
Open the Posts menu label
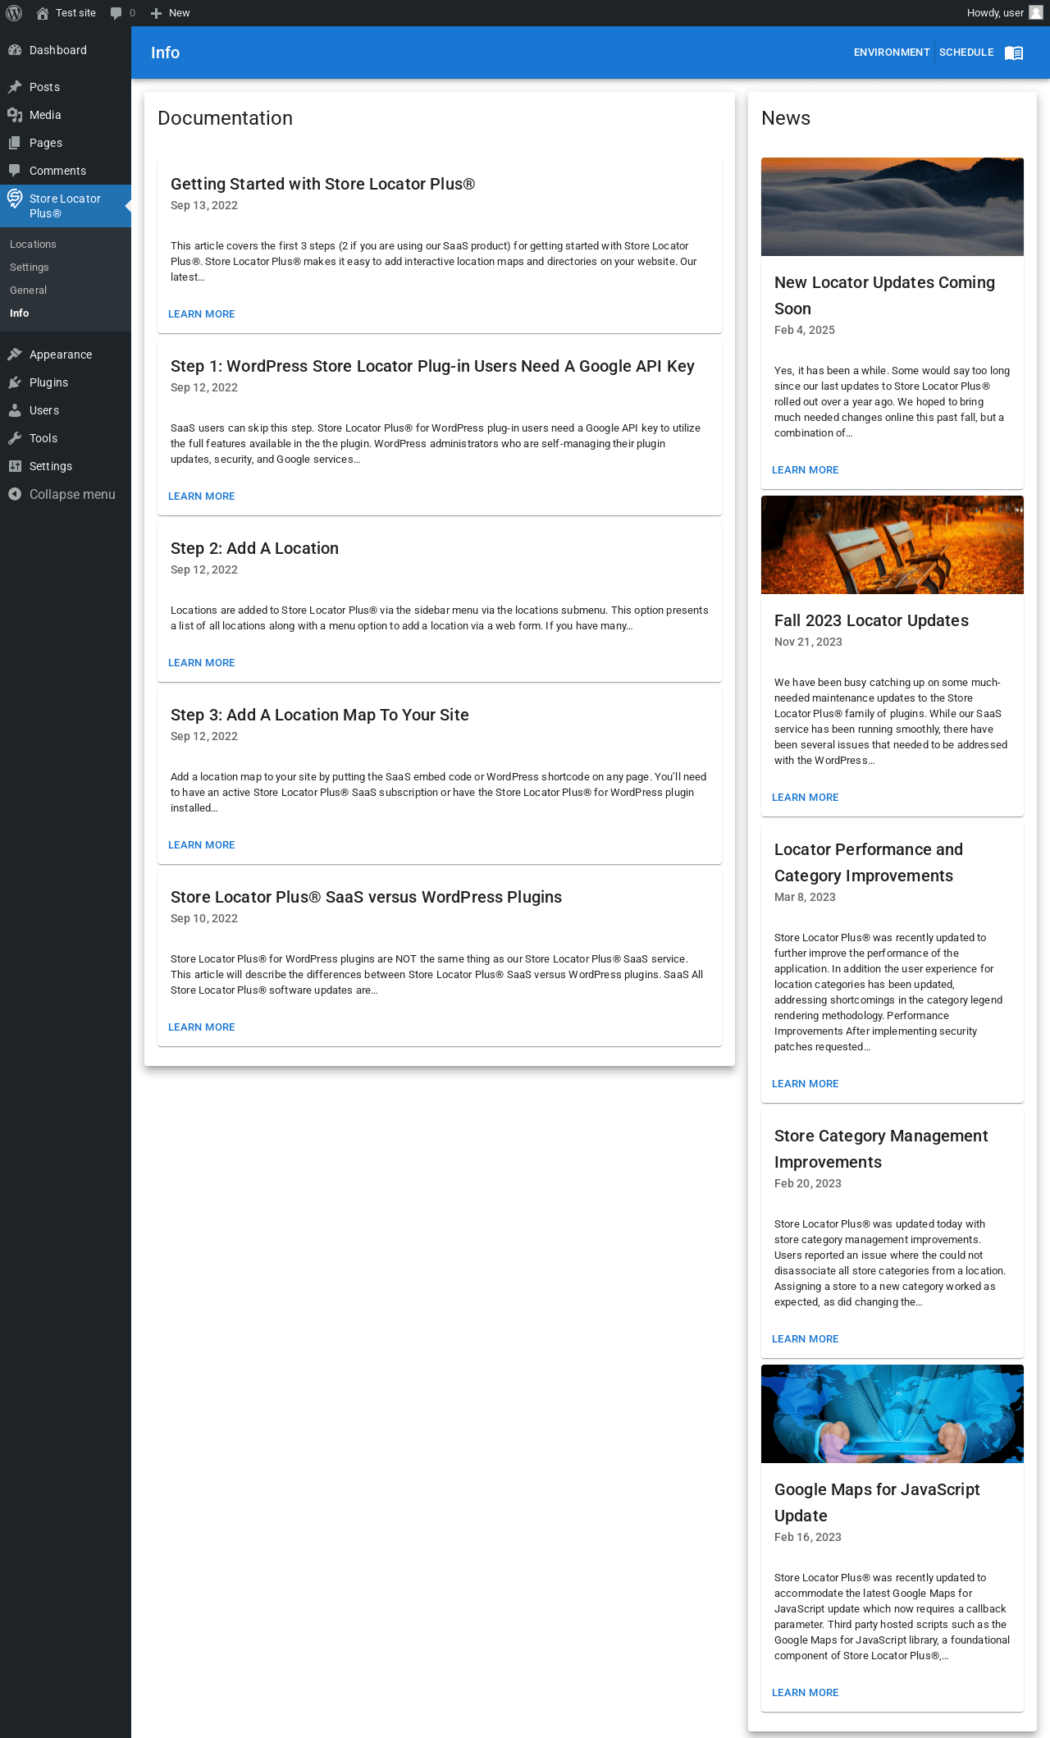click(x=44, y=87)
